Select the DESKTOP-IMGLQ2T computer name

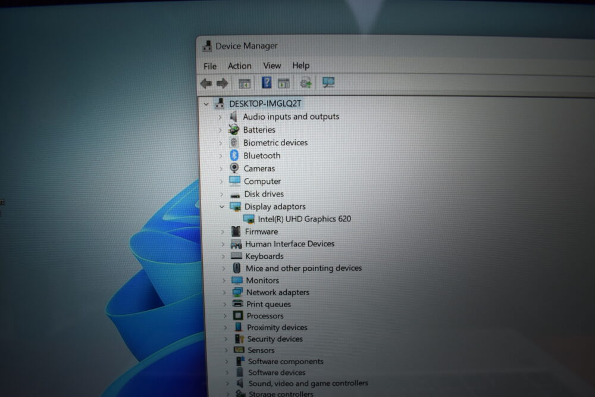(265, 104)
